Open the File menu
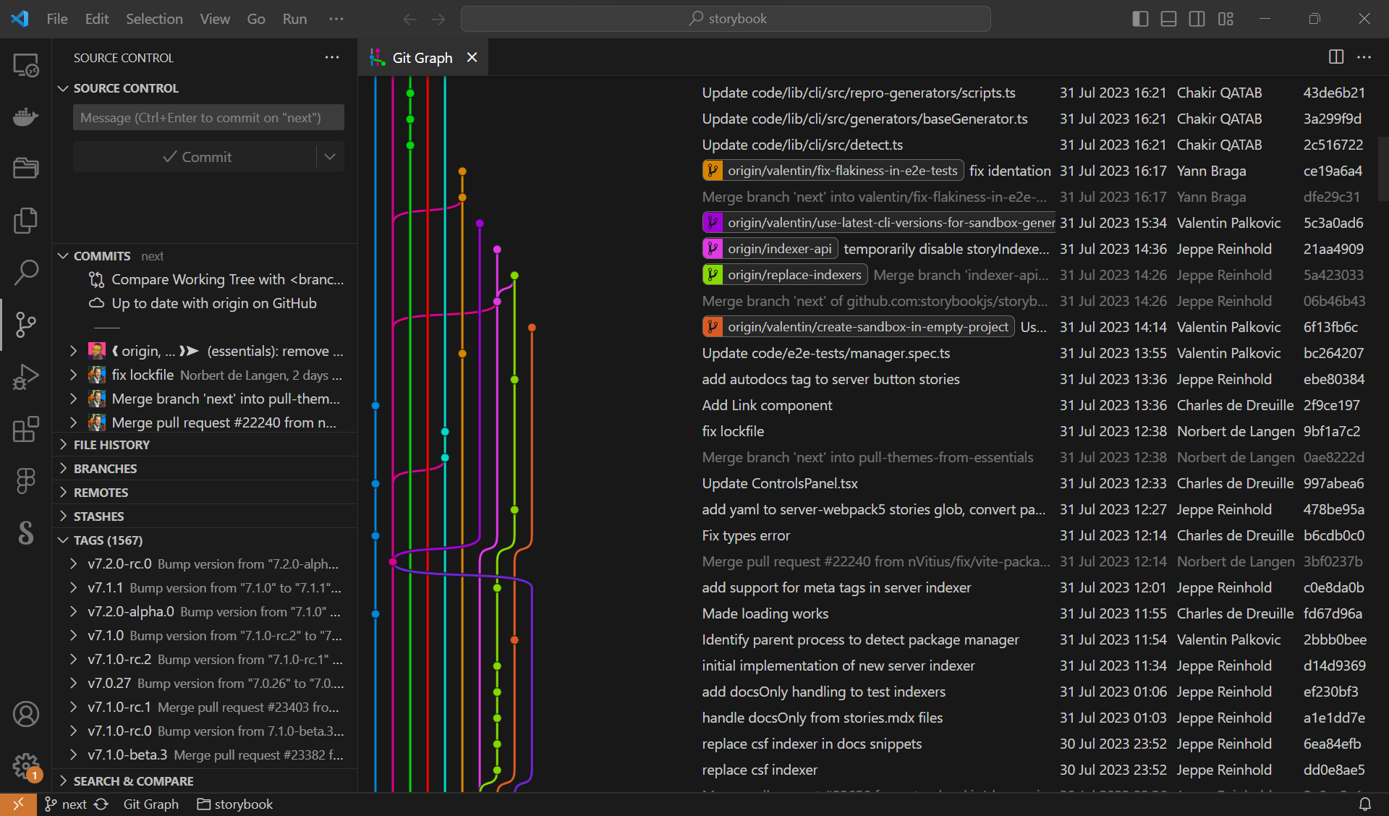This screenshot has width=1389, height=816. tap(57, 19)
